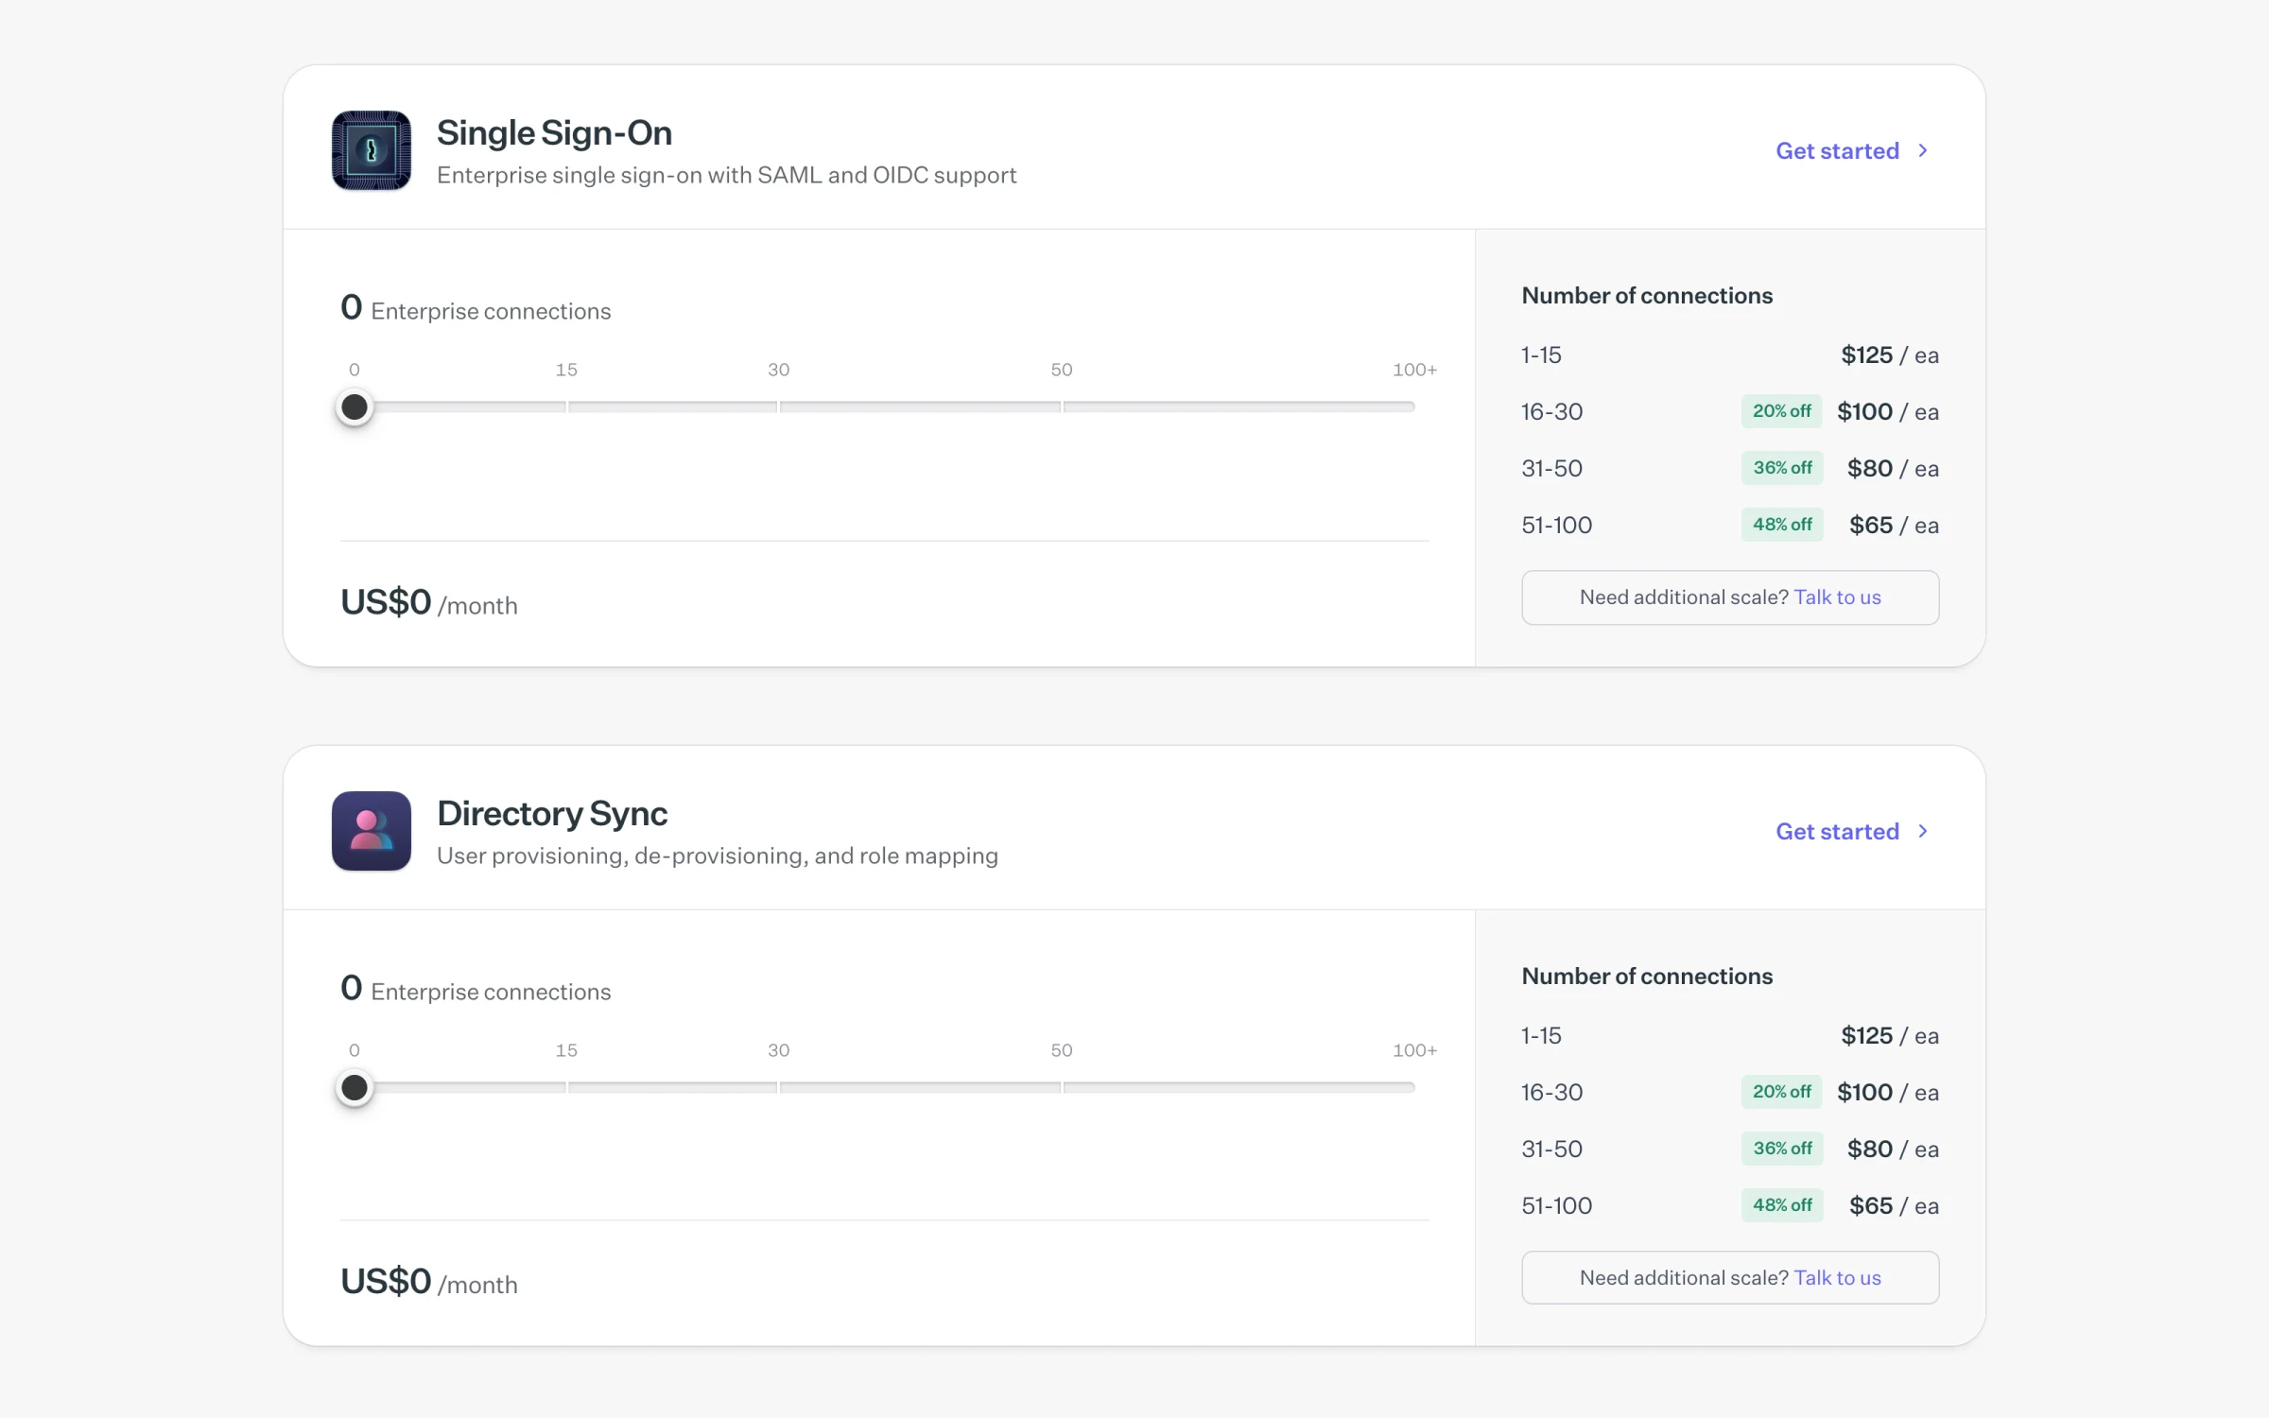Click the 48% off badge in Directory Sync pricing
This screenshot has height=1418, width=2269.
click(x=1782, y=1205)
